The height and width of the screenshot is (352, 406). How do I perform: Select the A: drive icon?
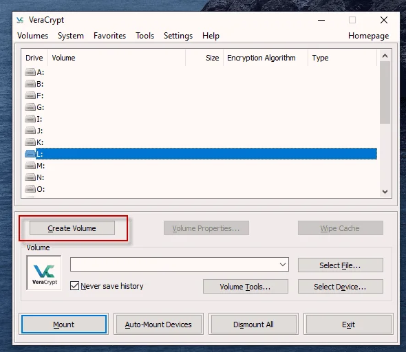click(x=30, y=72)
